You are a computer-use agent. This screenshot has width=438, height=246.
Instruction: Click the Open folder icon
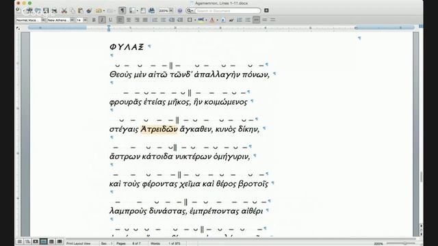[x=99, y=11]
